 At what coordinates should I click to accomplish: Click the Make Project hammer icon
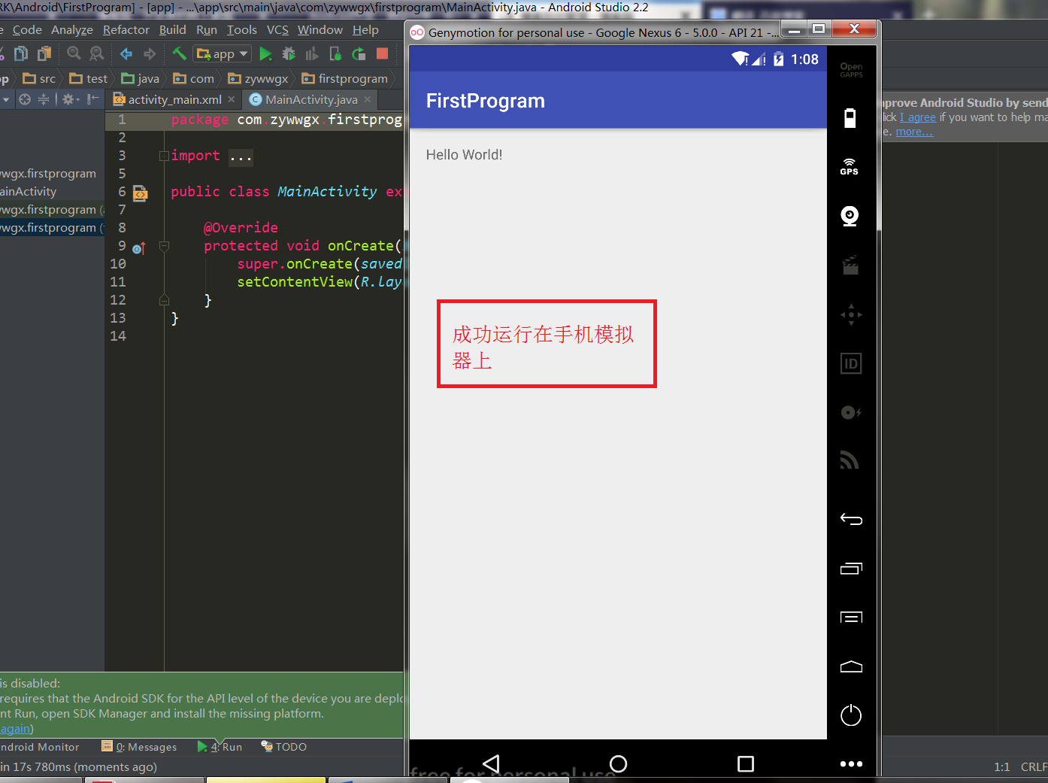point(179,53)
